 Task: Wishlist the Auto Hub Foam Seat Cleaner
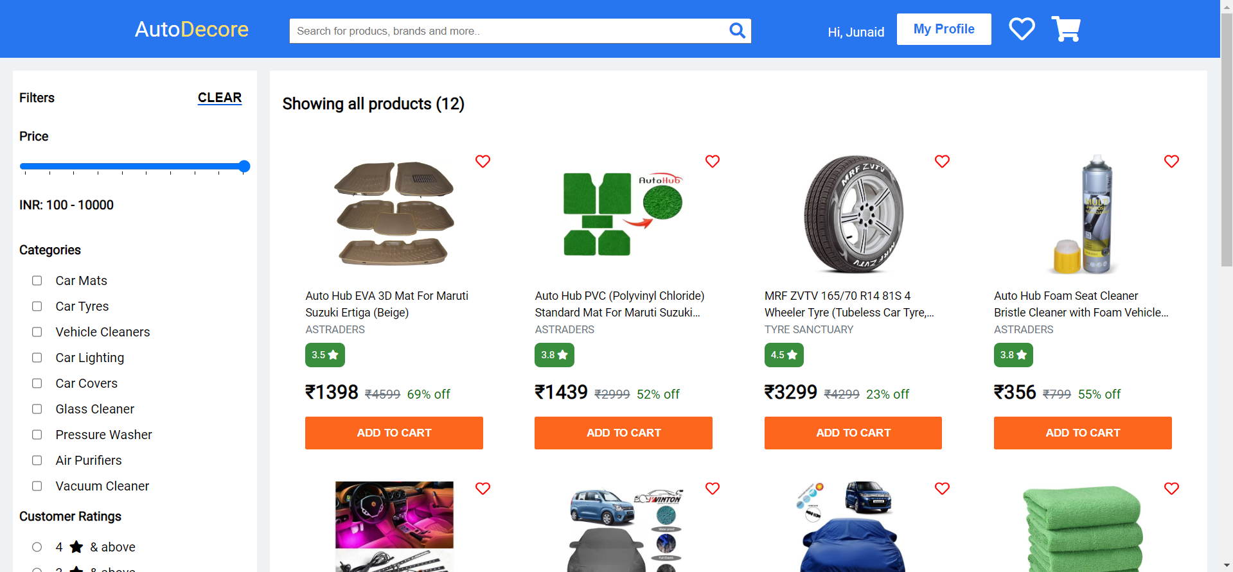1171,161
